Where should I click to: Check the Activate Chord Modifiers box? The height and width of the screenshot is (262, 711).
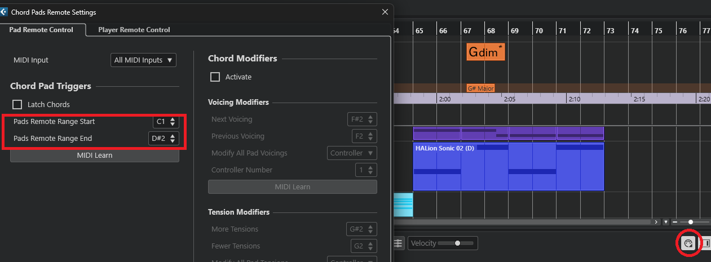[215, 77]
